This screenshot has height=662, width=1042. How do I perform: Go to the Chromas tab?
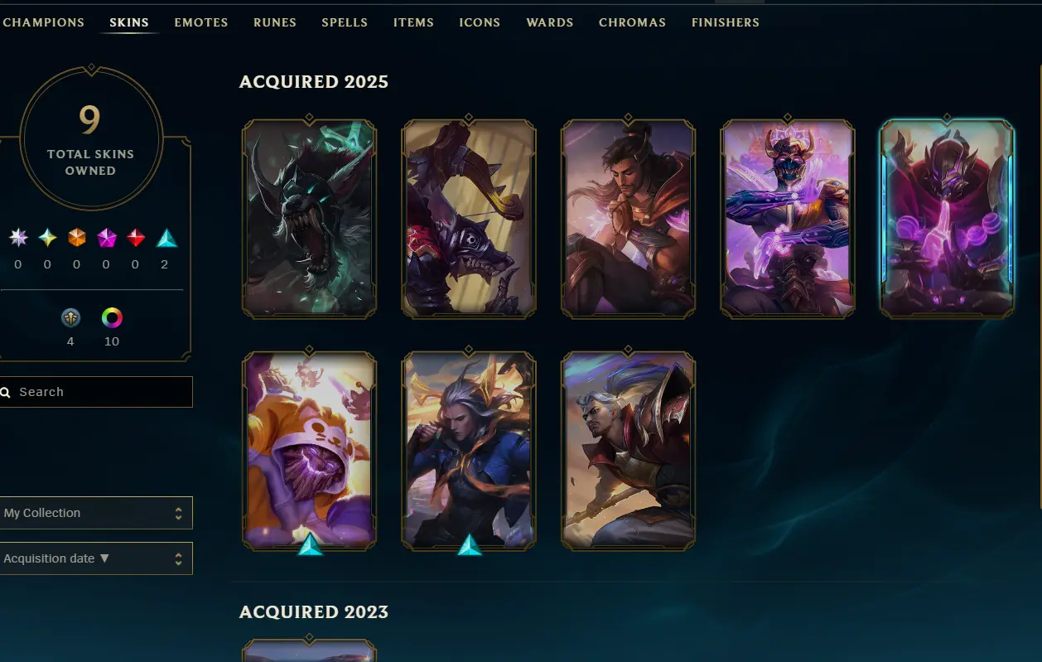click(632, 22)
